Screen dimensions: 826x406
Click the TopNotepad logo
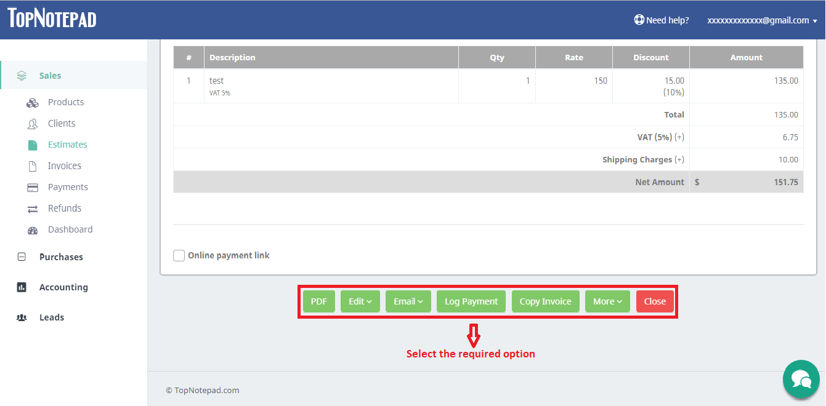pyautogui.click(x=52, y=18)
